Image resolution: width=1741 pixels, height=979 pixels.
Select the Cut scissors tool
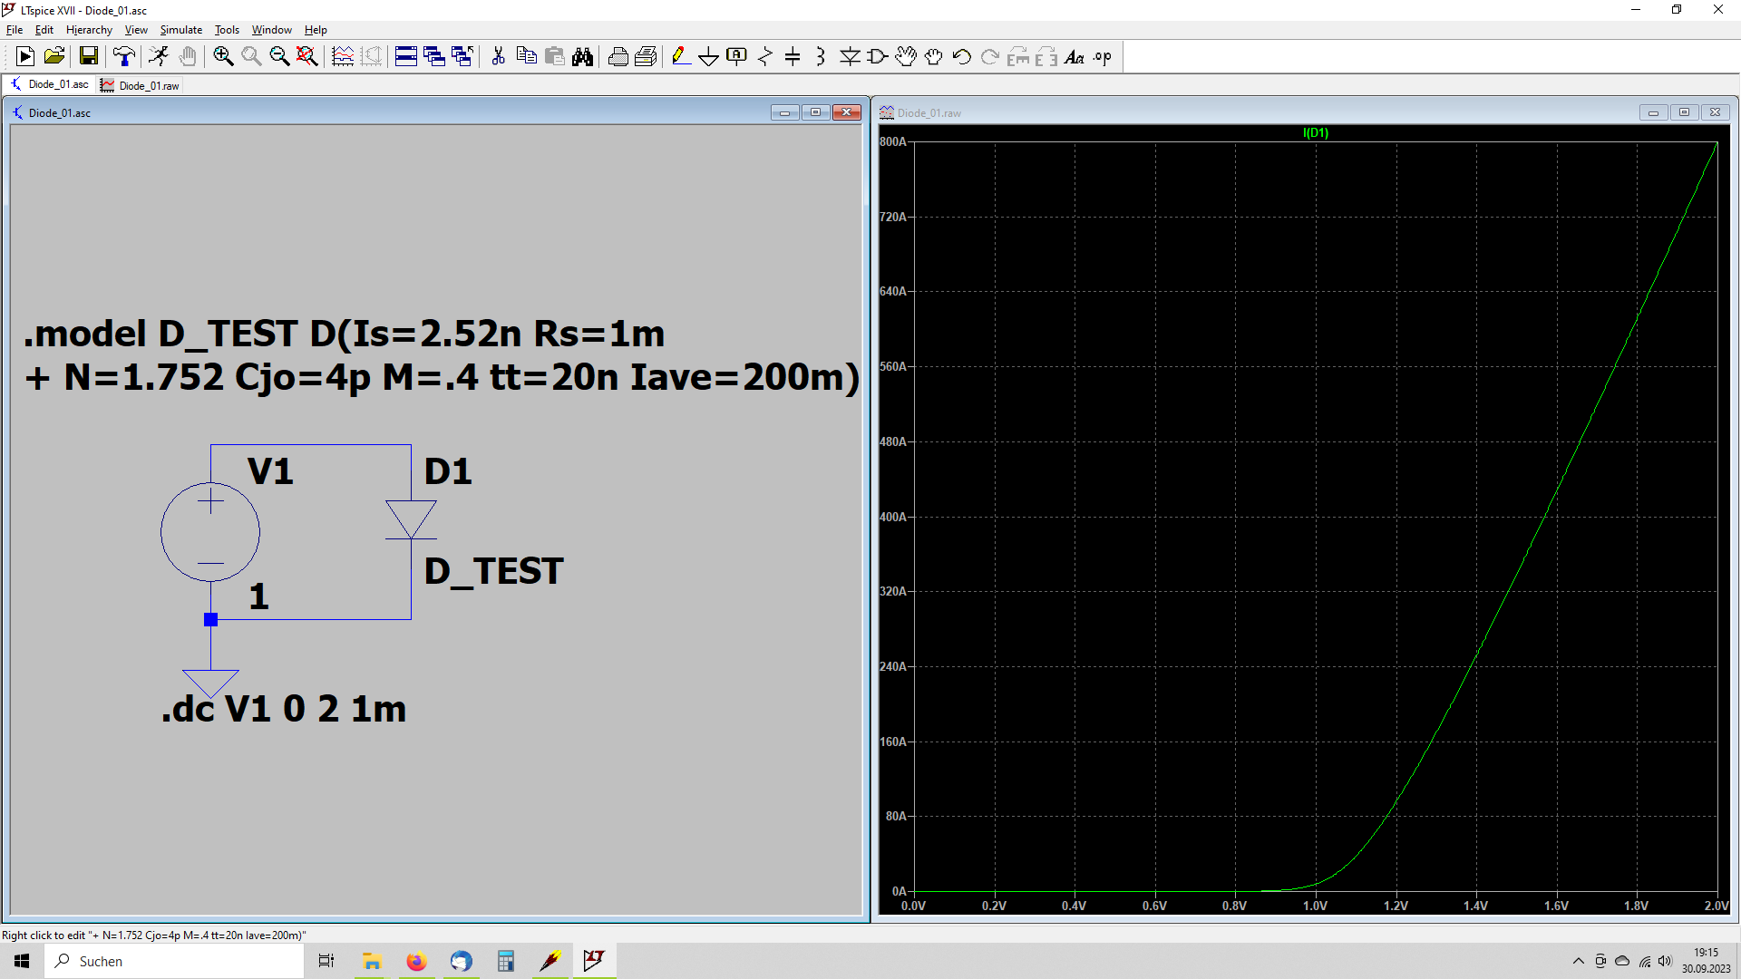pos(498,57)
